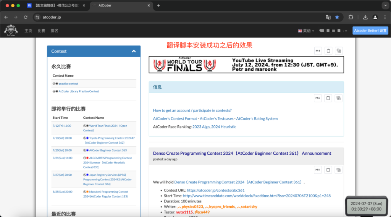Image resolution: width=391 pixels, height=217 pixels.
Task: Click the 8/25(Sun) 20:00 start time
Action: point(62,192)
